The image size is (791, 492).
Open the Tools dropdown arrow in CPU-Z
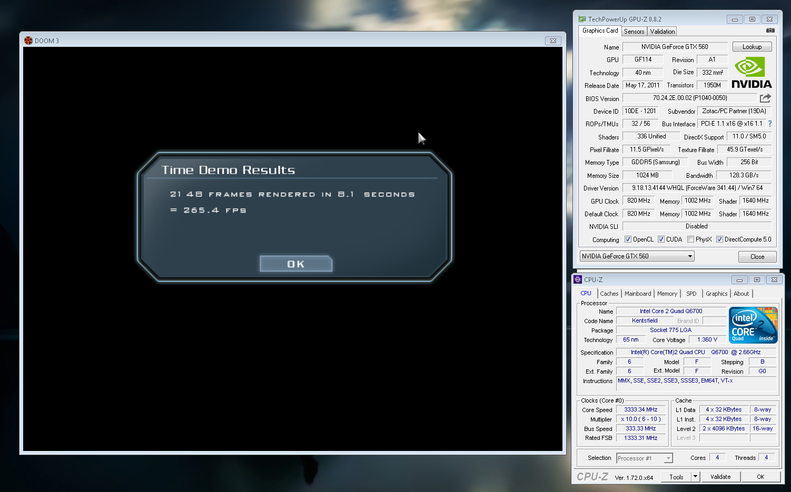[695, 477]
